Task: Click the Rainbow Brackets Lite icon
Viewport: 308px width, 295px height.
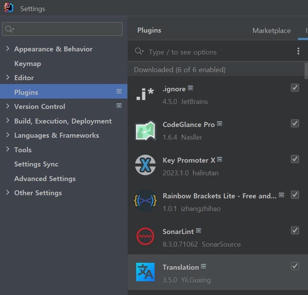Action: pyautogui.click(x=145, y=201)
